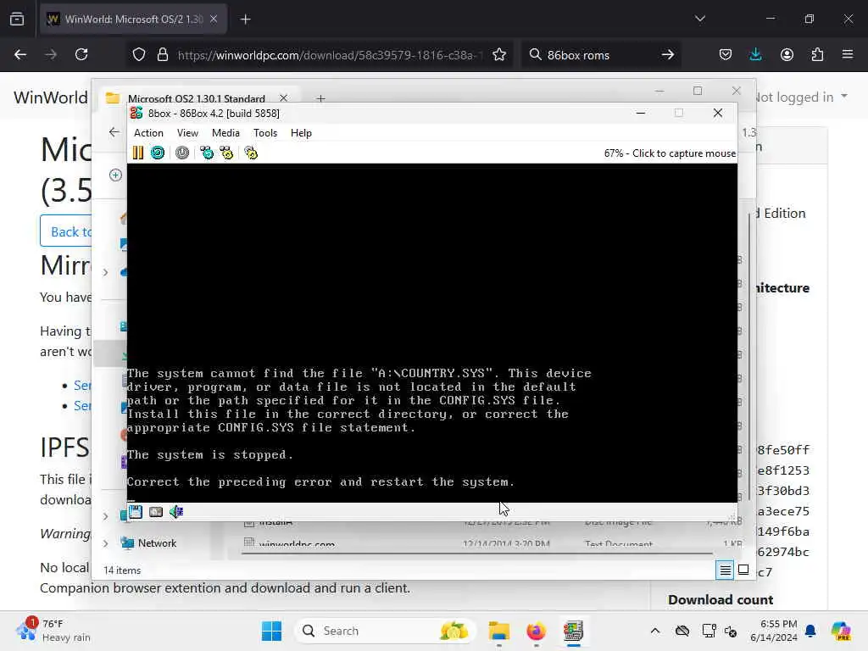
Task: Open File Explorer from taskbar
Action: (x=498, y=631)
